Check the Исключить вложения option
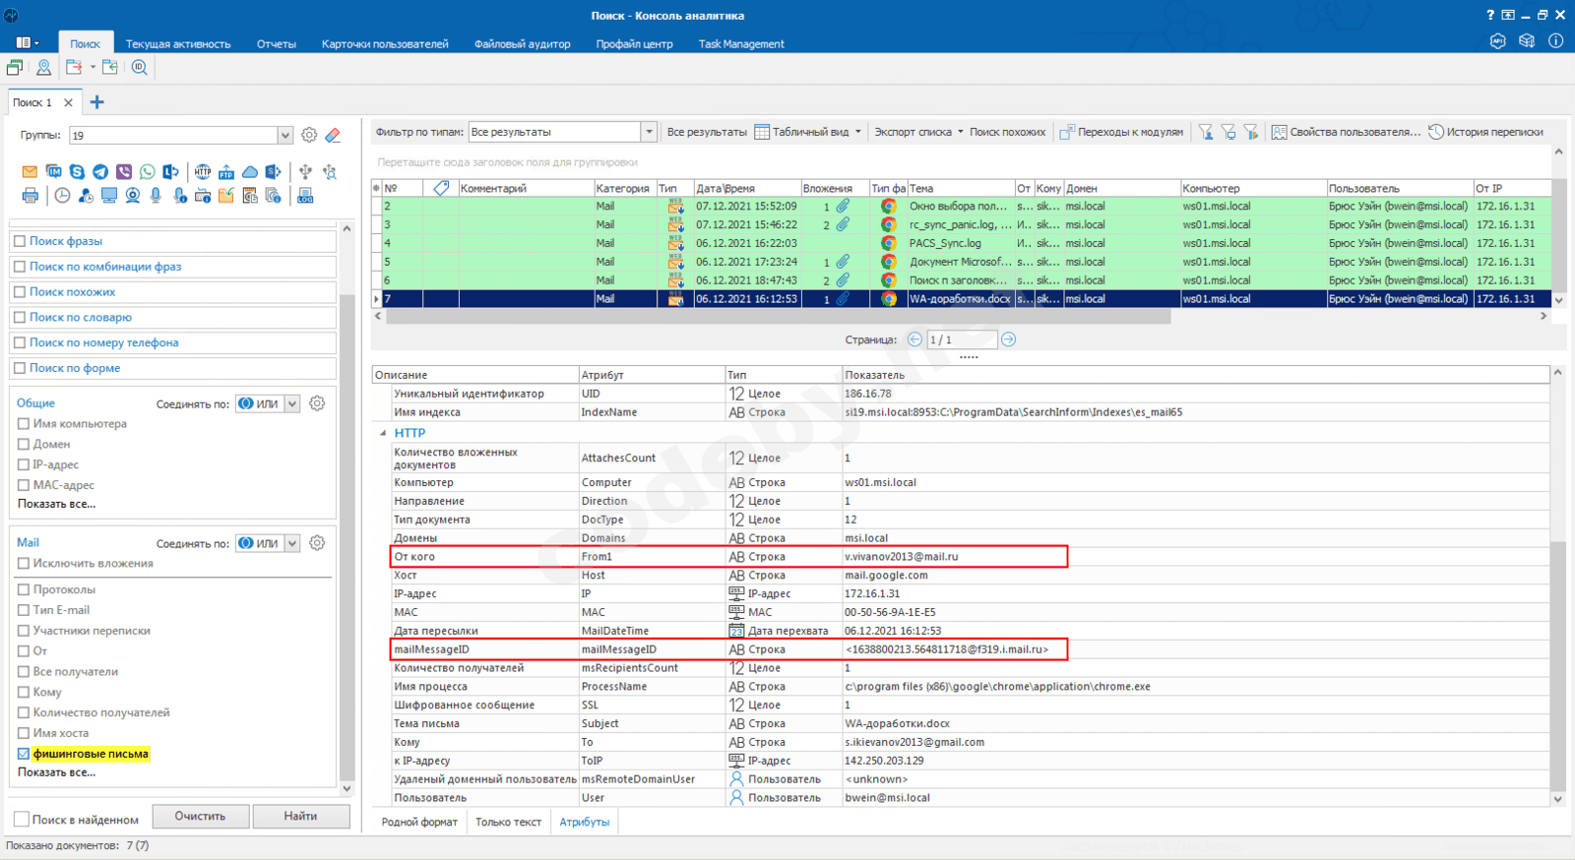 [24, 564]
